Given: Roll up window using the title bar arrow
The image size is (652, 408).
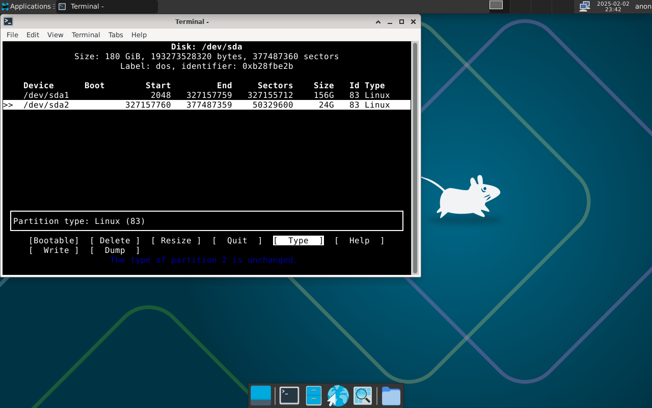Looking at the screenshot, I should click(x=378, y=22).
